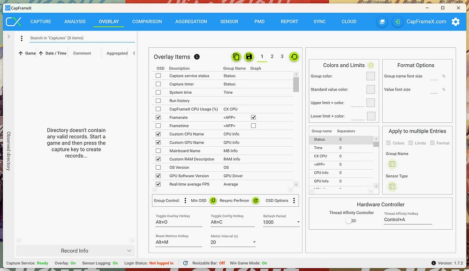Open the Group Control three-dot menu
Screen dimensions: 469x271
click(x=185, y=200)
